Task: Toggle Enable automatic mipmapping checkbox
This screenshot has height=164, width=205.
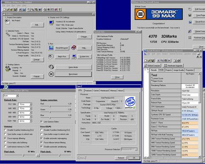Action: coord(41,138)
